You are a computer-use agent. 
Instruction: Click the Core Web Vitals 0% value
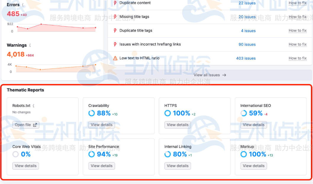pos(26,154)
